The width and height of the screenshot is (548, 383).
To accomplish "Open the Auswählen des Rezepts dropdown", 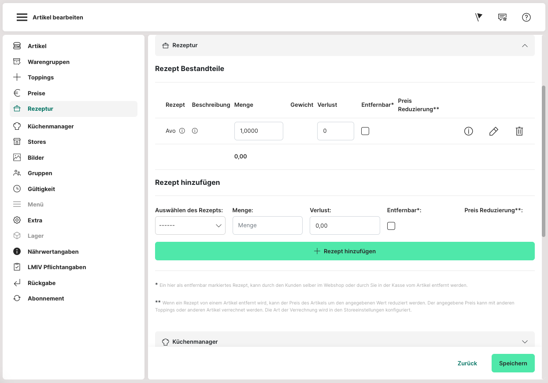I will 190,225.
